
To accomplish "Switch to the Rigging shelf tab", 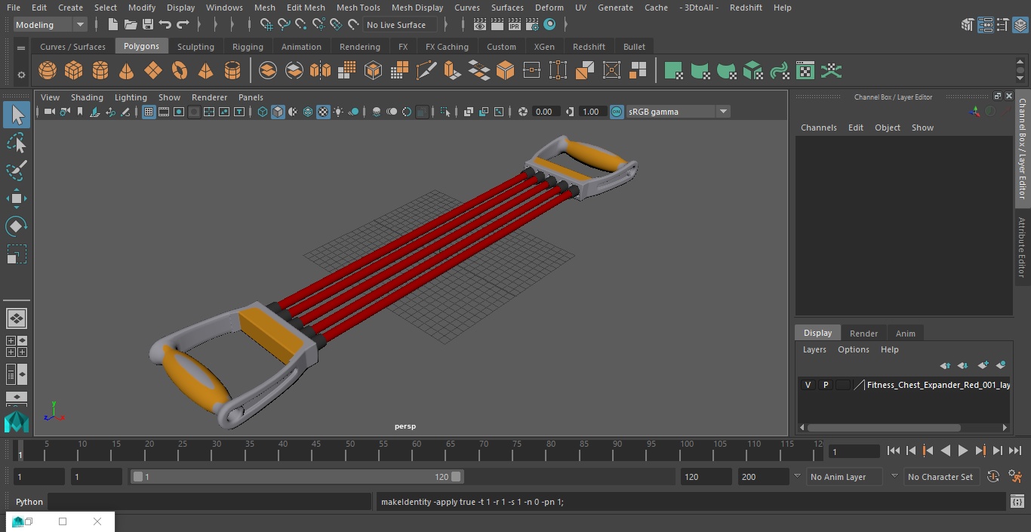I will (x=248, y=47).
